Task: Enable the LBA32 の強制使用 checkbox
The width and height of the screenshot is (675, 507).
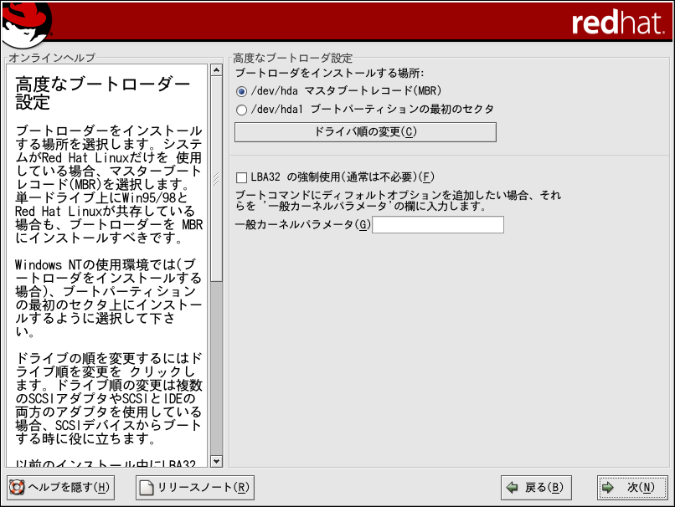Action: (x=242, y=177)
